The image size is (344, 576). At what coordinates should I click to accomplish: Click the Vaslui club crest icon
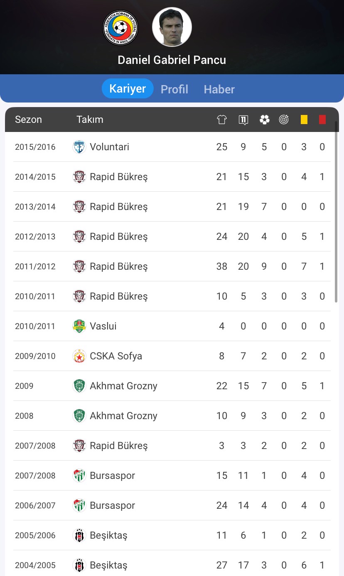(x=79, y=326)
